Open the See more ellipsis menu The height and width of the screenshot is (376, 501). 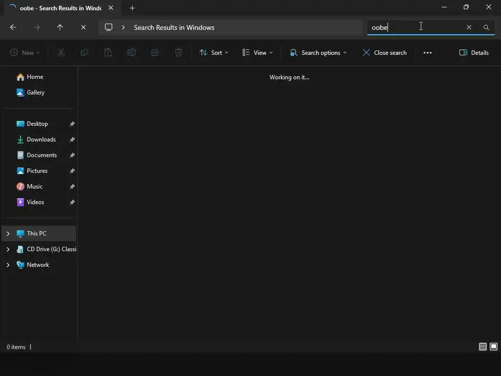pyautogui.click(x=428, y=53)
